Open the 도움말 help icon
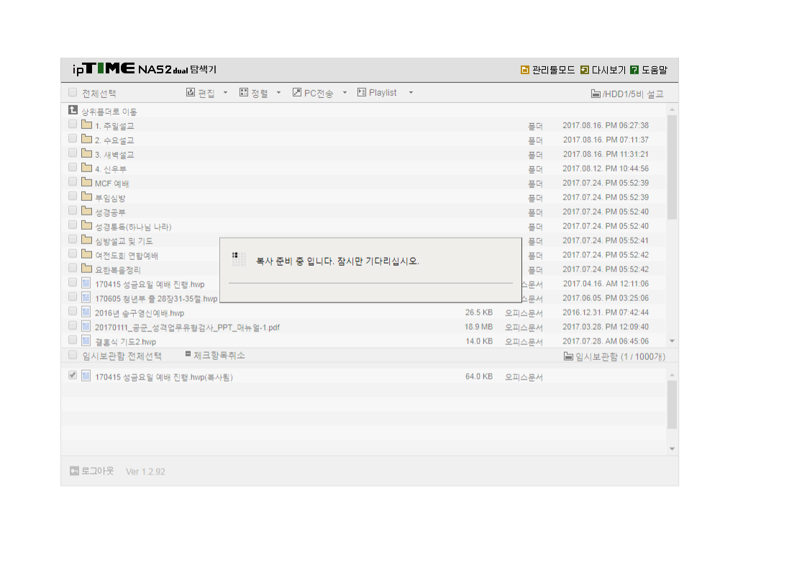Screen dimensions: 807x571 [634, 70]
